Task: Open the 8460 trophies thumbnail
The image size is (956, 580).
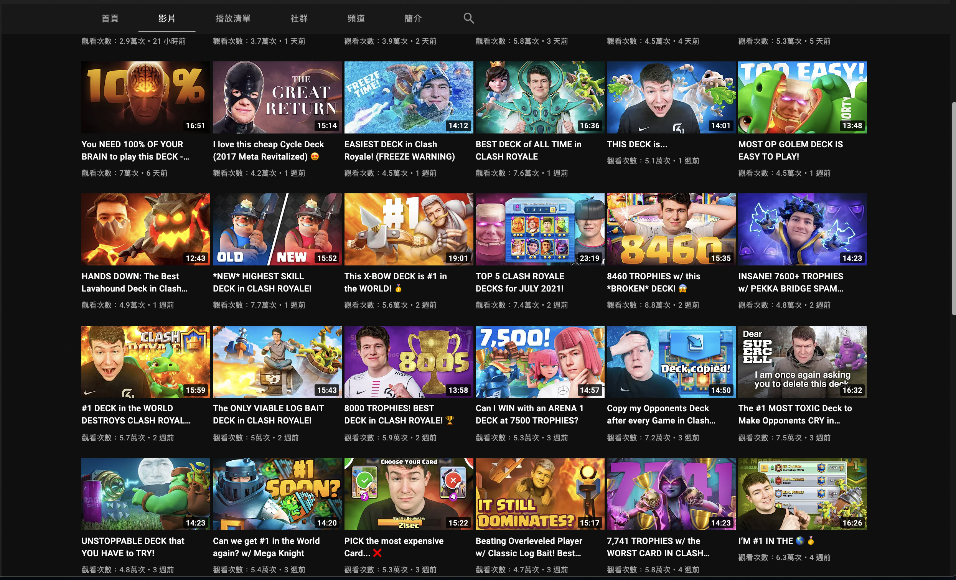Action: click(671, 229)
